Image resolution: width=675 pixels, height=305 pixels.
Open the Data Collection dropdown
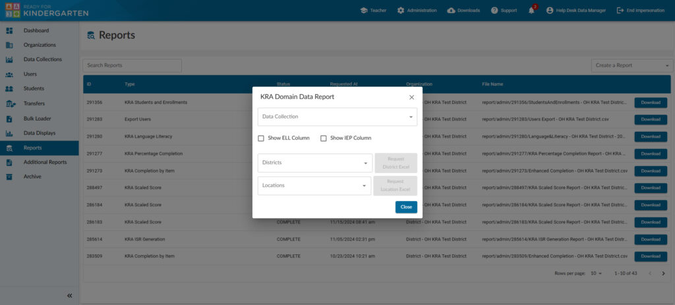coord(337,117)
